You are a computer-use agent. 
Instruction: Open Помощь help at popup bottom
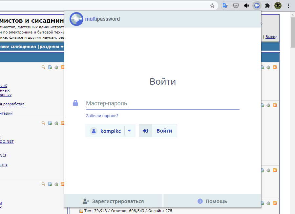[212, 201]
